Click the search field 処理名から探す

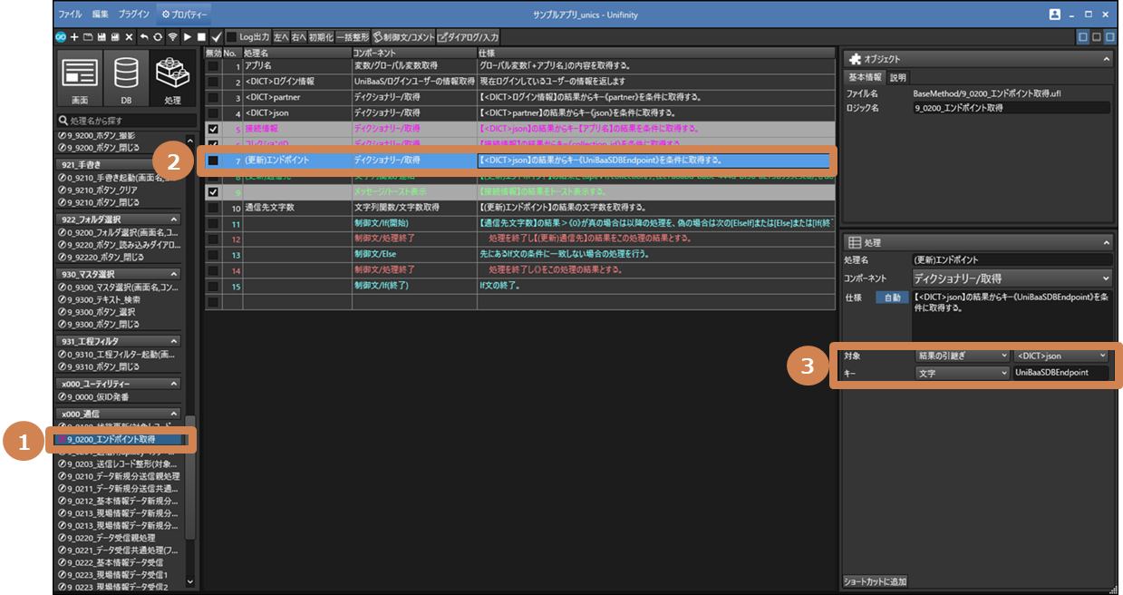click(125, 121)
